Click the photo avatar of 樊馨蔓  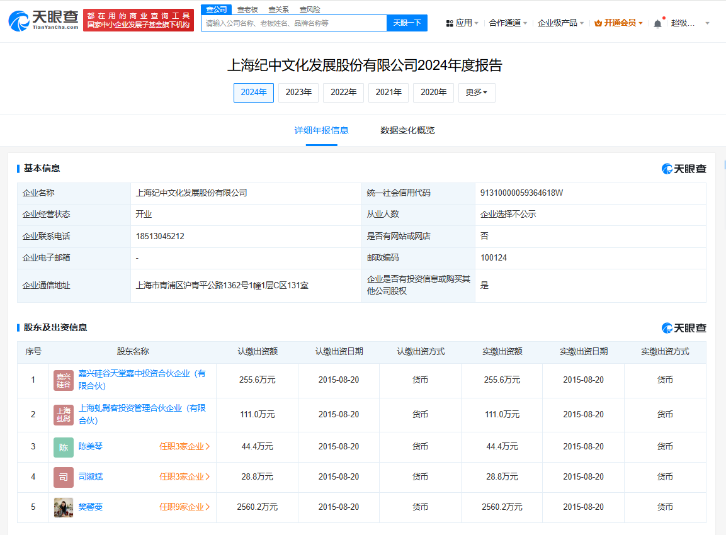[x=64, y=508]
